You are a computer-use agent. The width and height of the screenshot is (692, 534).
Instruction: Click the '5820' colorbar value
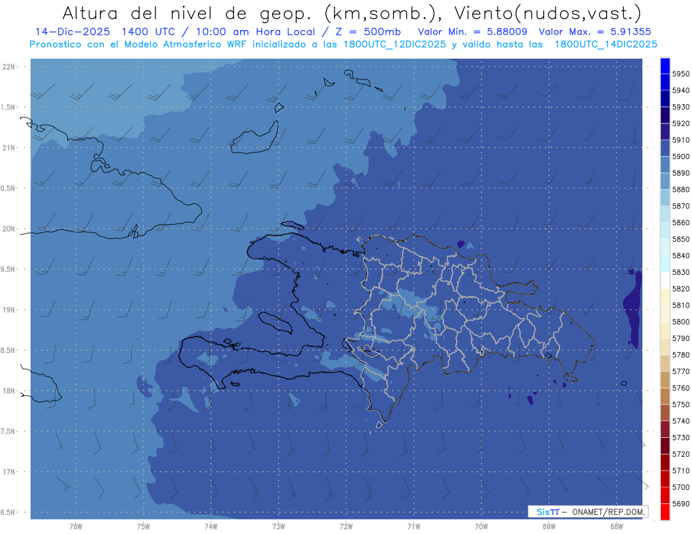(x=680, y=289)
